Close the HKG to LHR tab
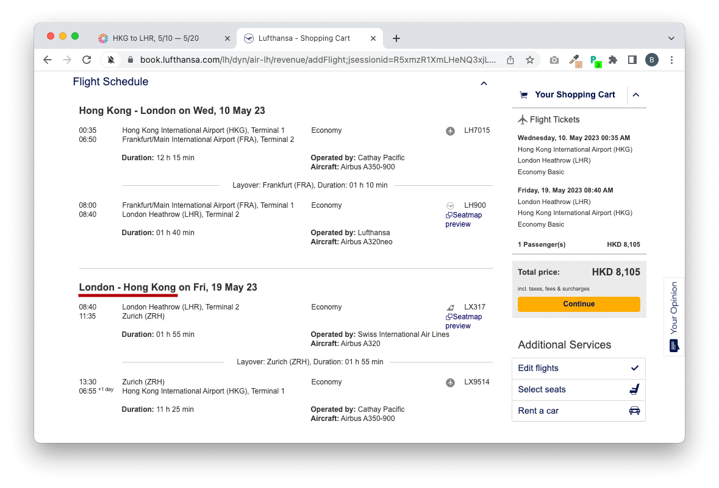 click(227, 38)
